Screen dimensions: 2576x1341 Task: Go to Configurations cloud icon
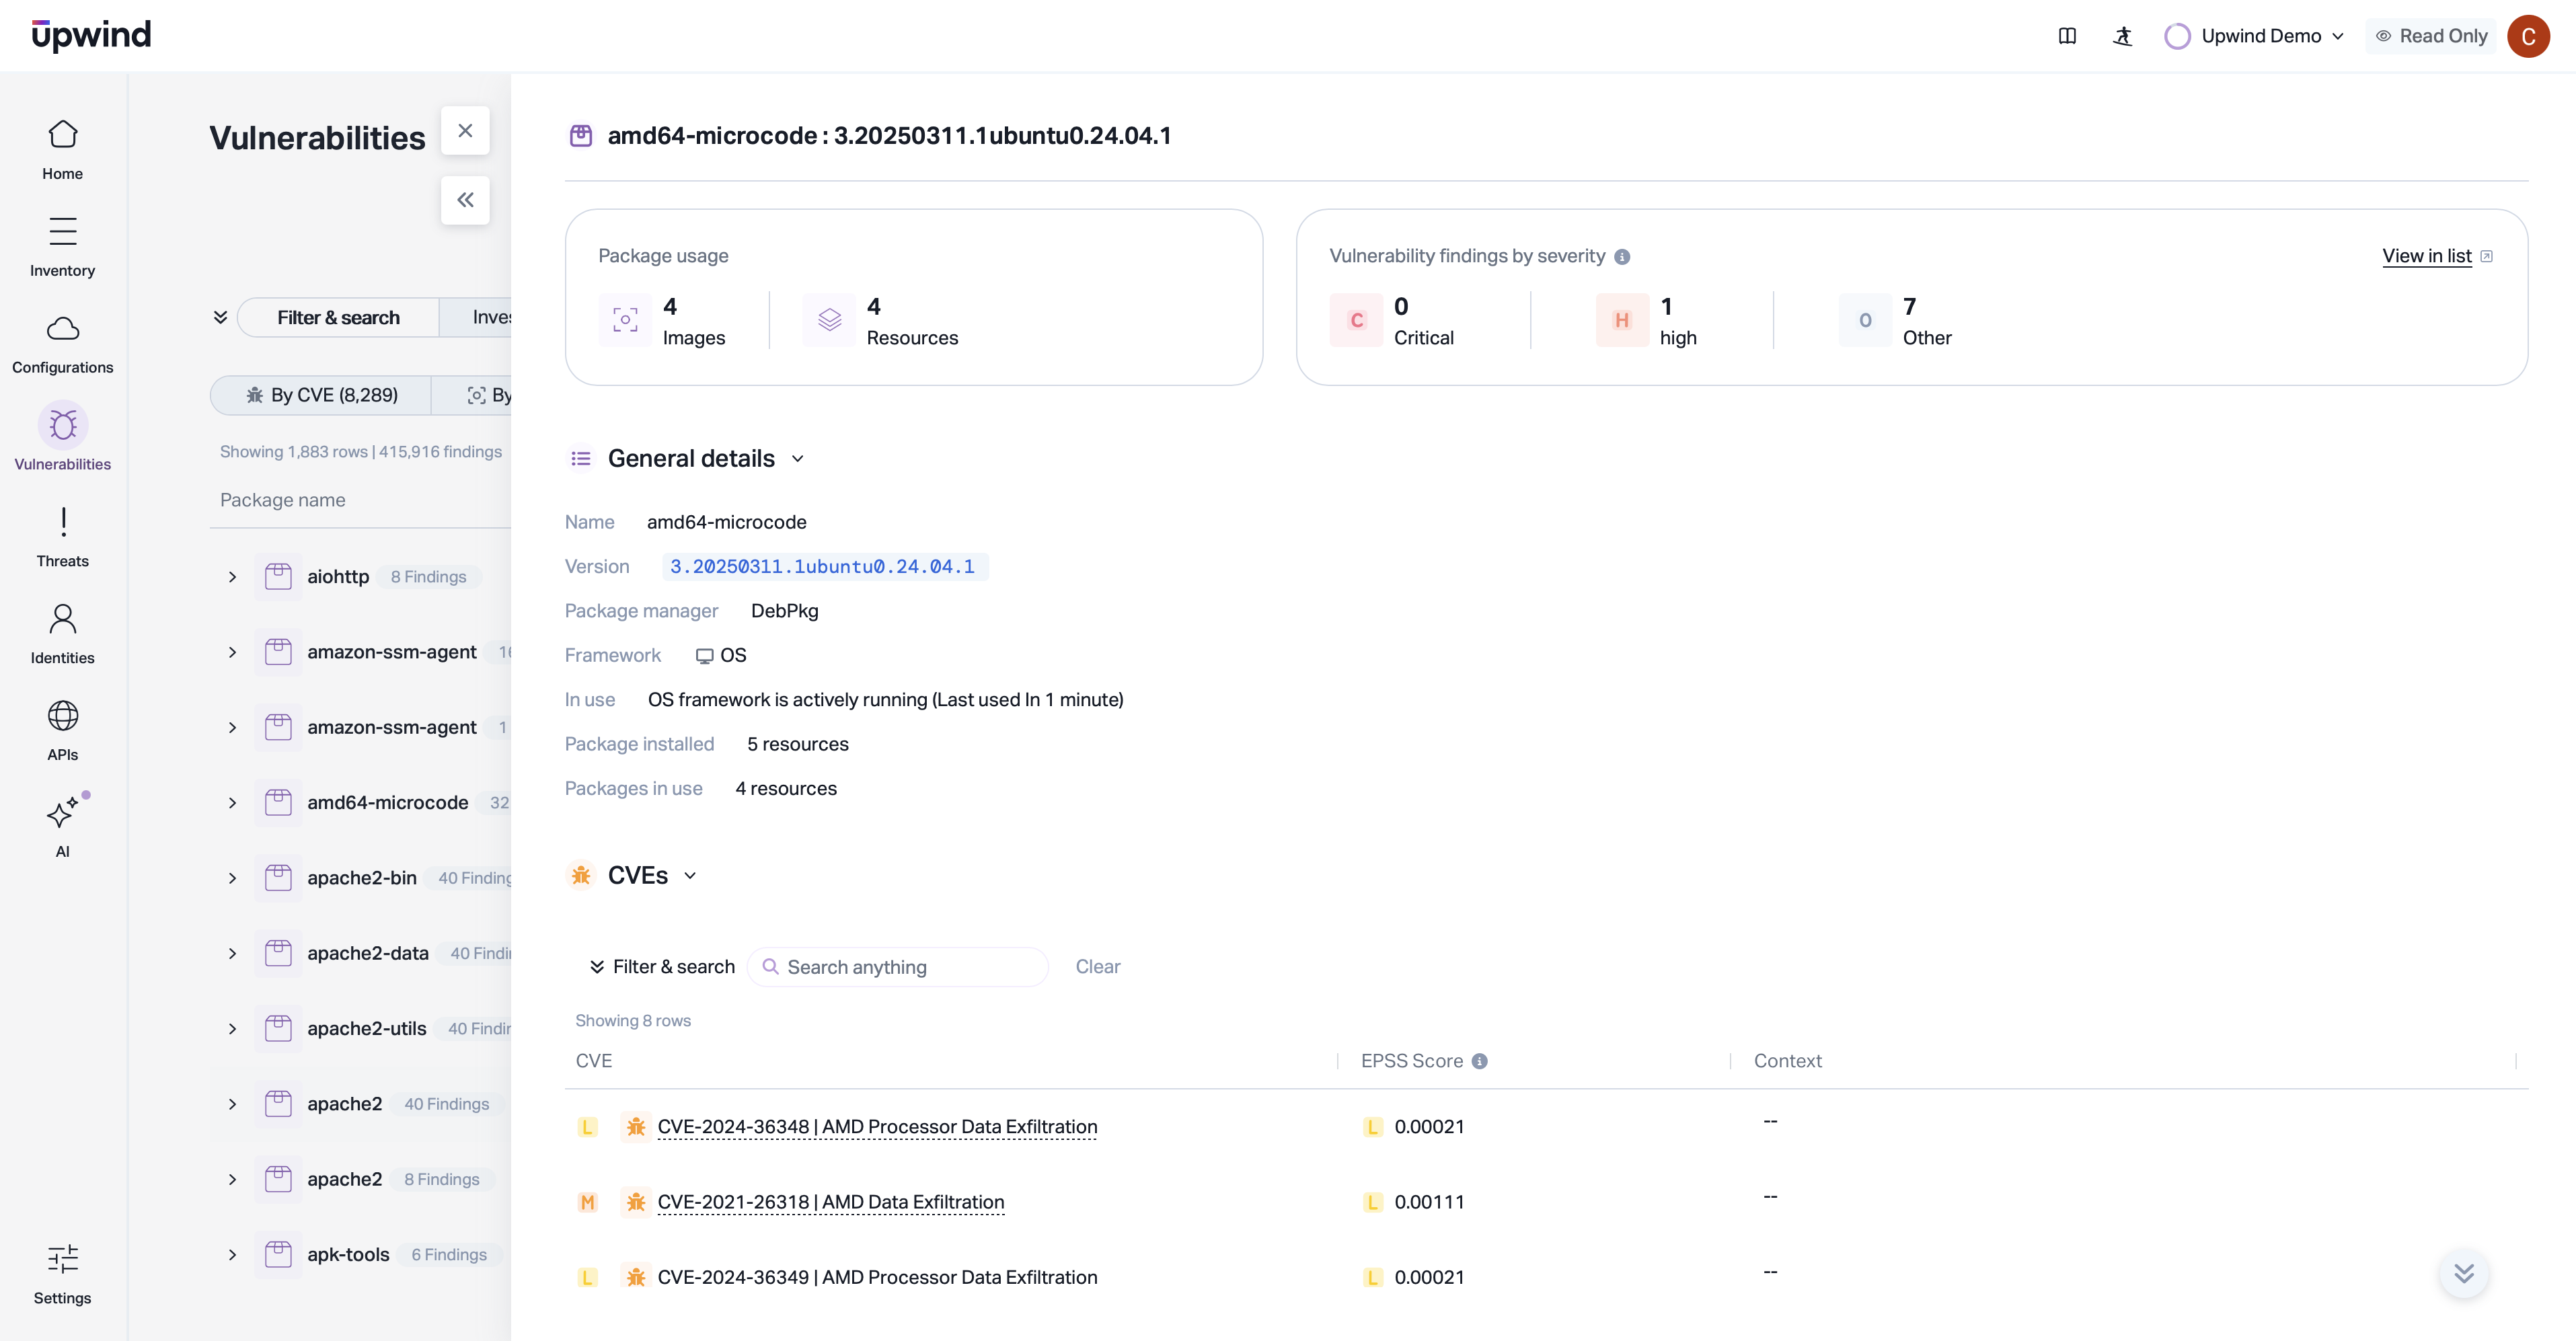62,329
